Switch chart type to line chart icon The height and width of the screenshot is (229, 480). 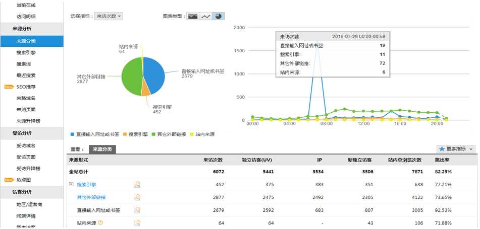pyautogui.click(x=205, y=16)
